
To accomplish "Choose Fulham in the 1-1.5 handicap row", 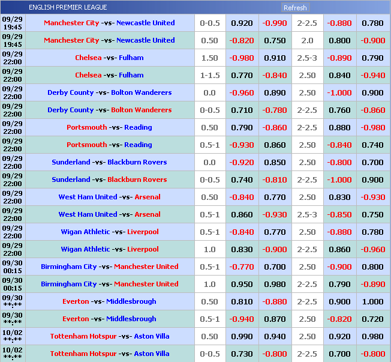I will [x=131, y=75].
